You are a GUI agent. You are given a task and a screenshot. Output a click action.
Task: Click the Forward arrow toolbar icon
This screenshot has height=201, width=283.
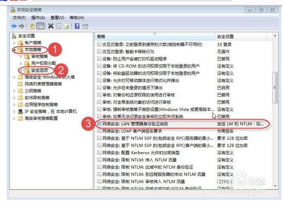point(21,26)
